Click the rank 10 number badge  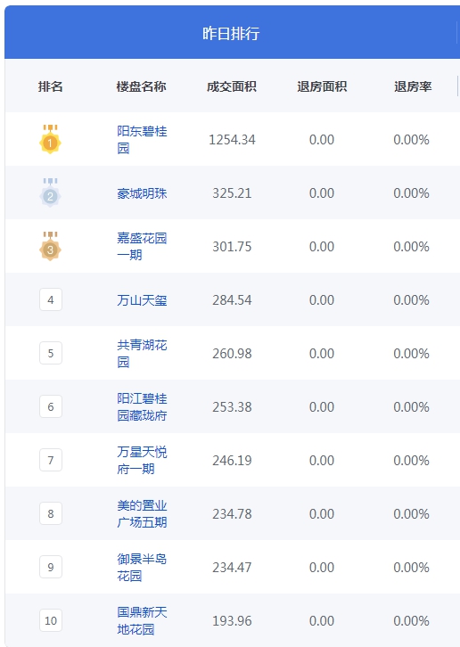coord(51,620)
